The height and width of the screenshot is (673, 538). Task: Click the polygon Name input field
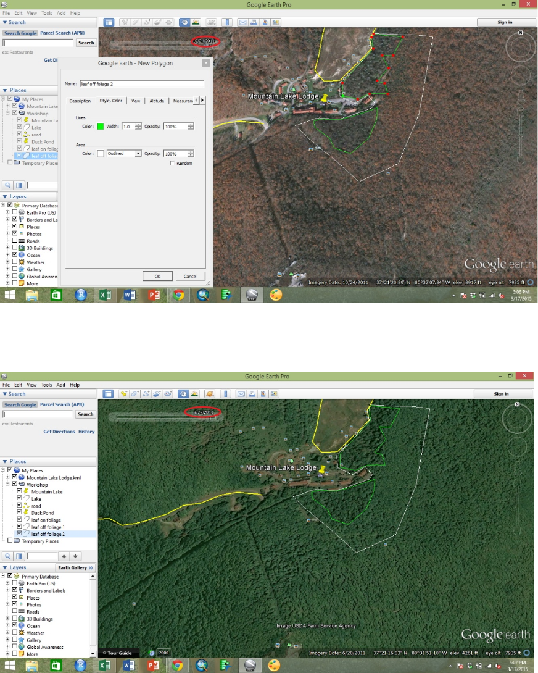pyautogui.click(x=141, y=84)
